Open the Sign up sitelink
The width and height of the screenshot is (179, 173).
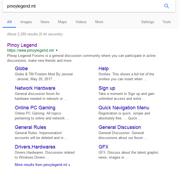pyautogui.click(x=107, y=88)
